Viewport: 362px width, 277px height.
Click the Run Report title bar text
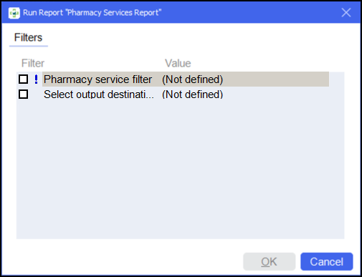pyautogui.click(x=92, y=13)
